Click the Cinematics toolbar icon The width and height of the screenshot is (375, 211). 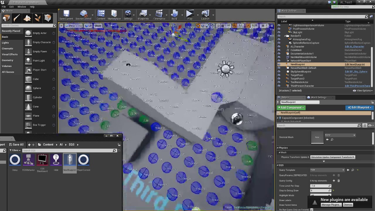pos(159,15)
